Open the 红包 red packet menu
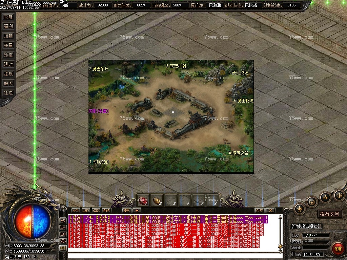Viewport: 347px width, 260px height. click(x=8, y=93)
